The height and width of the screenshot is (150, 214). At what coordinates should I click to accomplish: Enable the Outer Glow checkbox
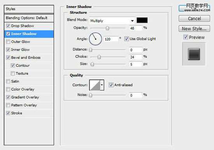pos(8,42)
